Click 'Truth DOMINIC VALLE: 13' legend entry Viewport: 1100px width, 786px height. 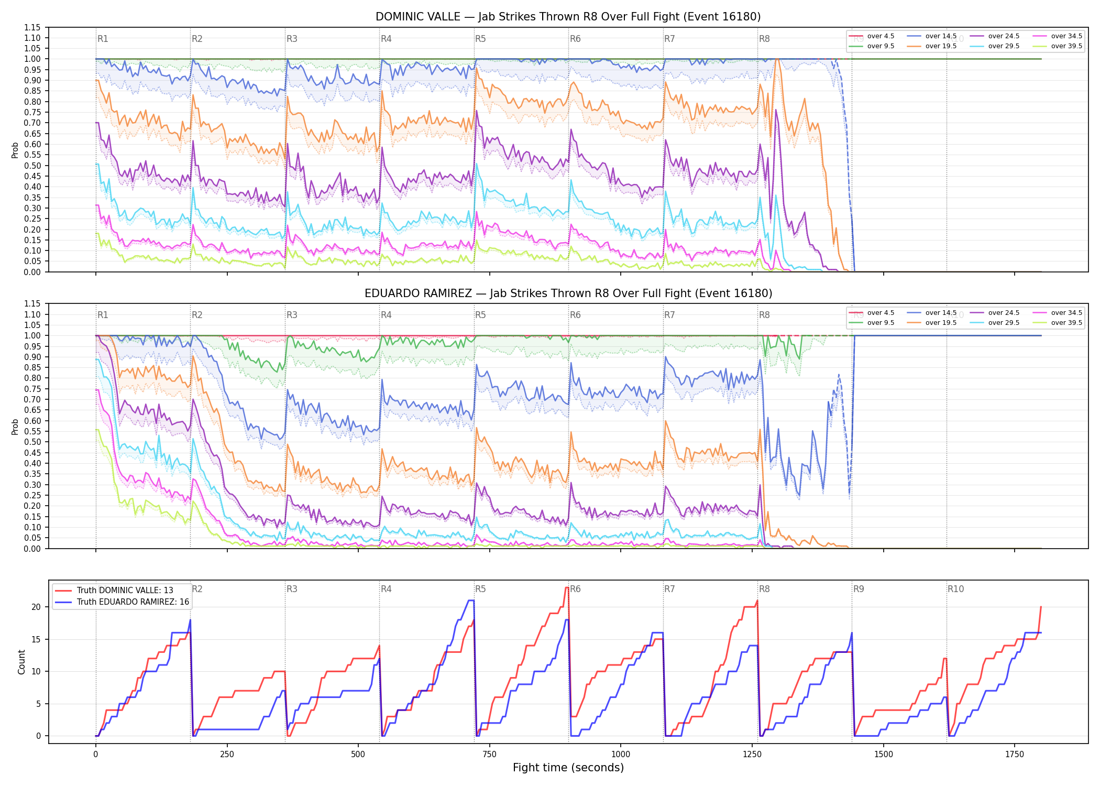pos(114,590)
